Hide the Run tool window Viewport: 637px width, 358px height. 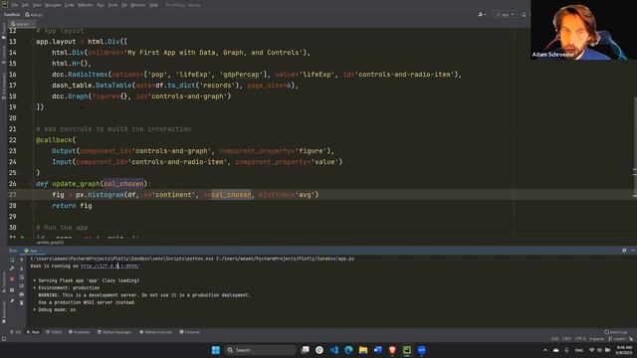click(x=633, y=251)
